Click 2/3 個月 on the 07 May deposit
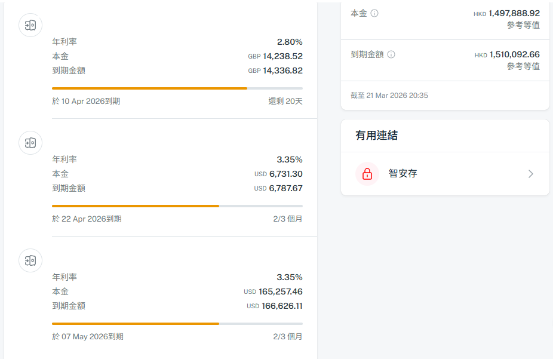 coord(287,337)
